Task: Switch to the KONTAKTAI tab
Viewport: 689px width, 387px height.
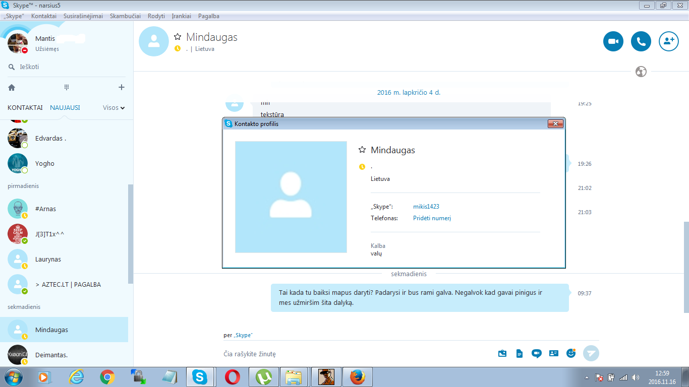Action: pos(25,107)
